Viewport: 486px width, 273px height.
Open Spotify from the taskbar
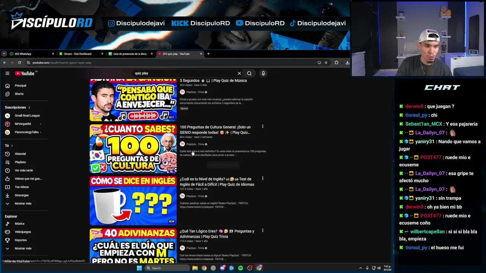(240, 268)
